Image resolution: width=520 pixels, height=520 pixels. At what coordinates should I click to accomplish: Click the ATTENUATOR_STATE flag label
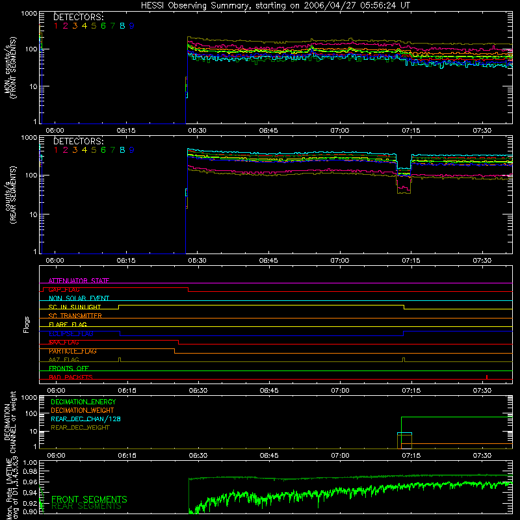[x=79, y=281]
